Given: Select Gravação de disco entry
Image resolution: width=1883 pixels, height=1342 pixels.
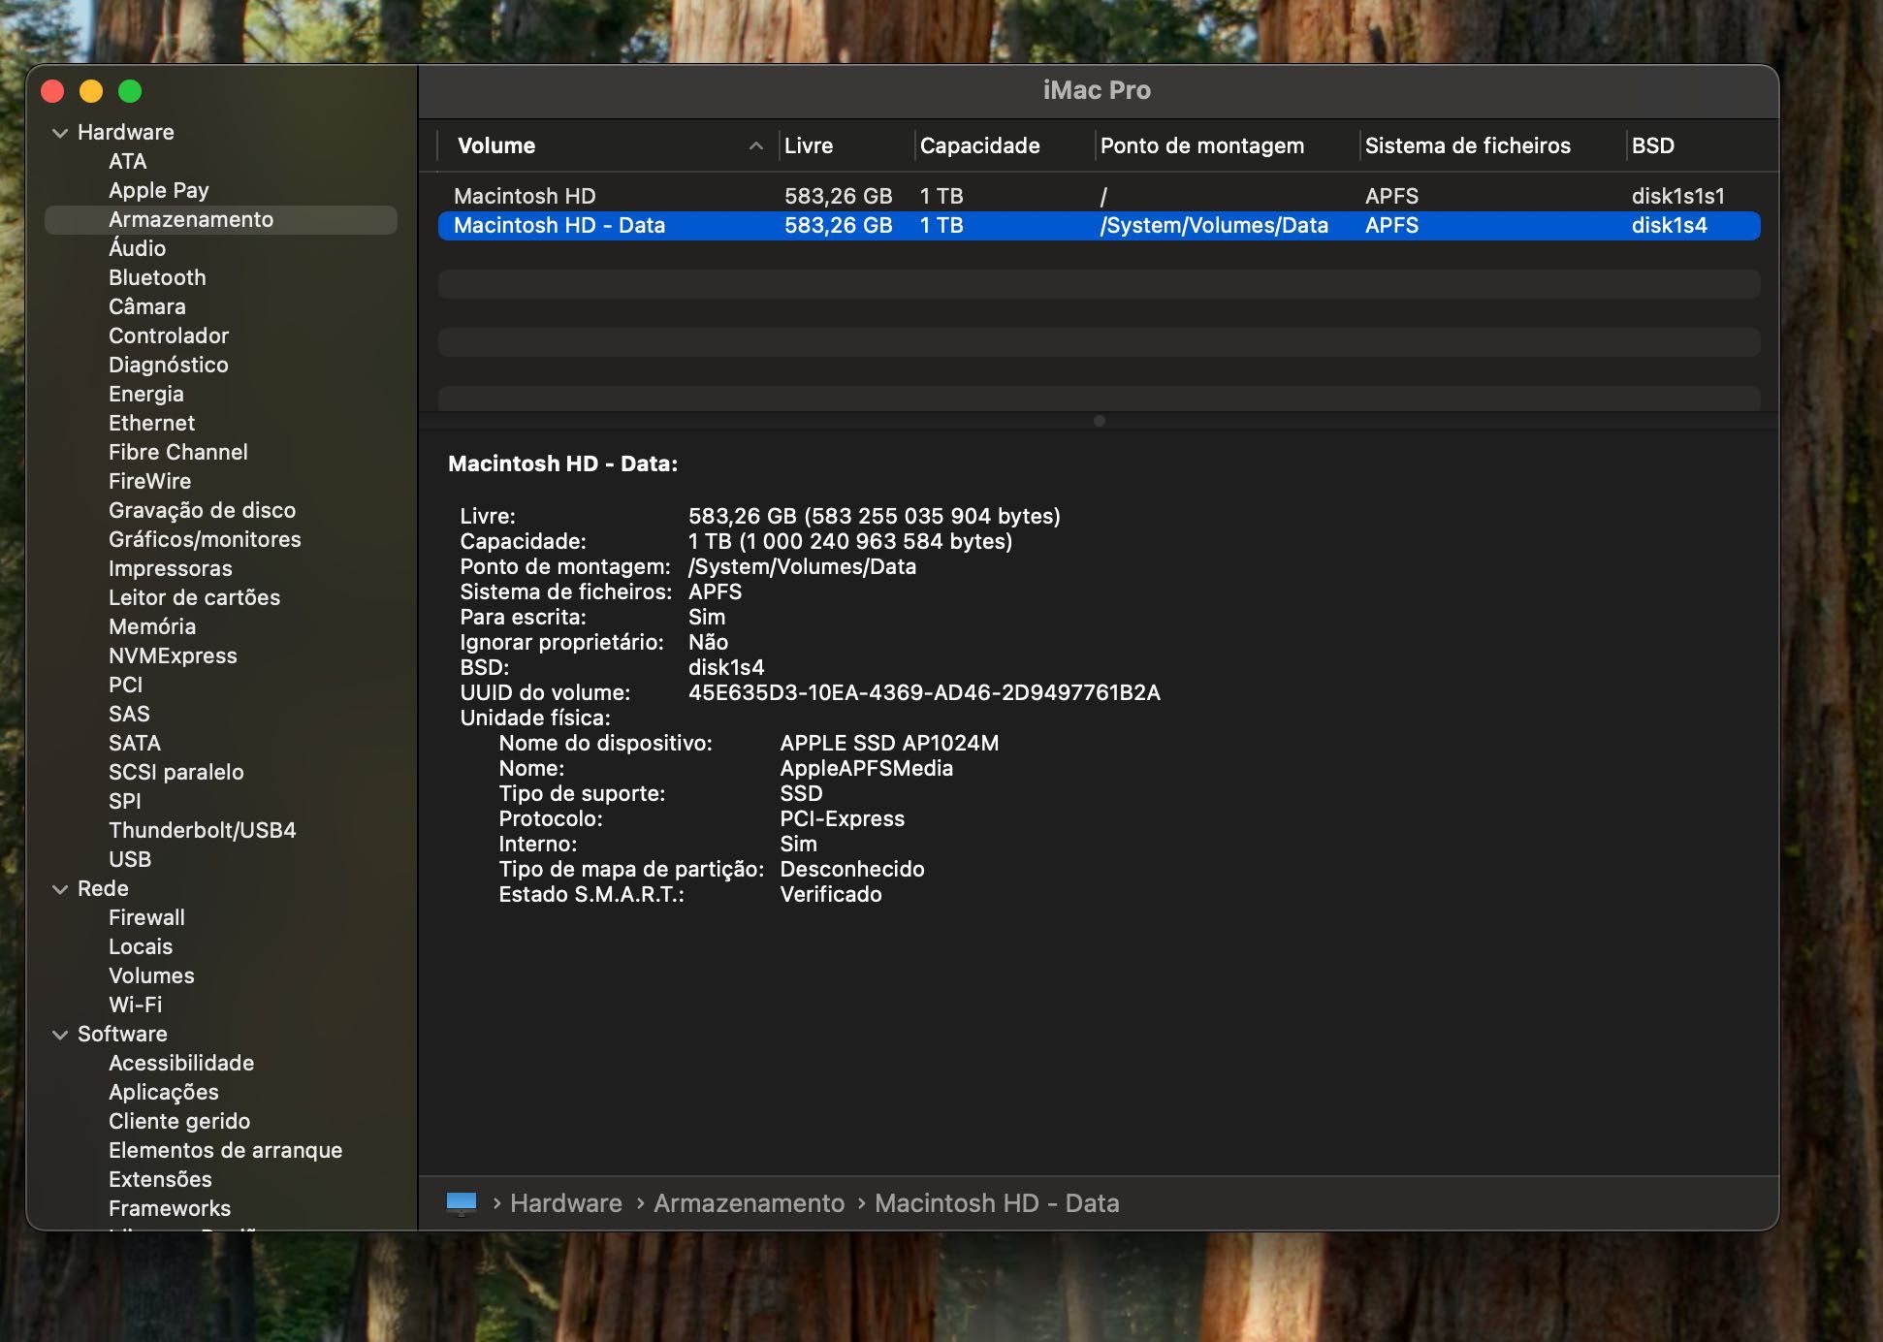Looking at the screenshot, I should 203,510.
